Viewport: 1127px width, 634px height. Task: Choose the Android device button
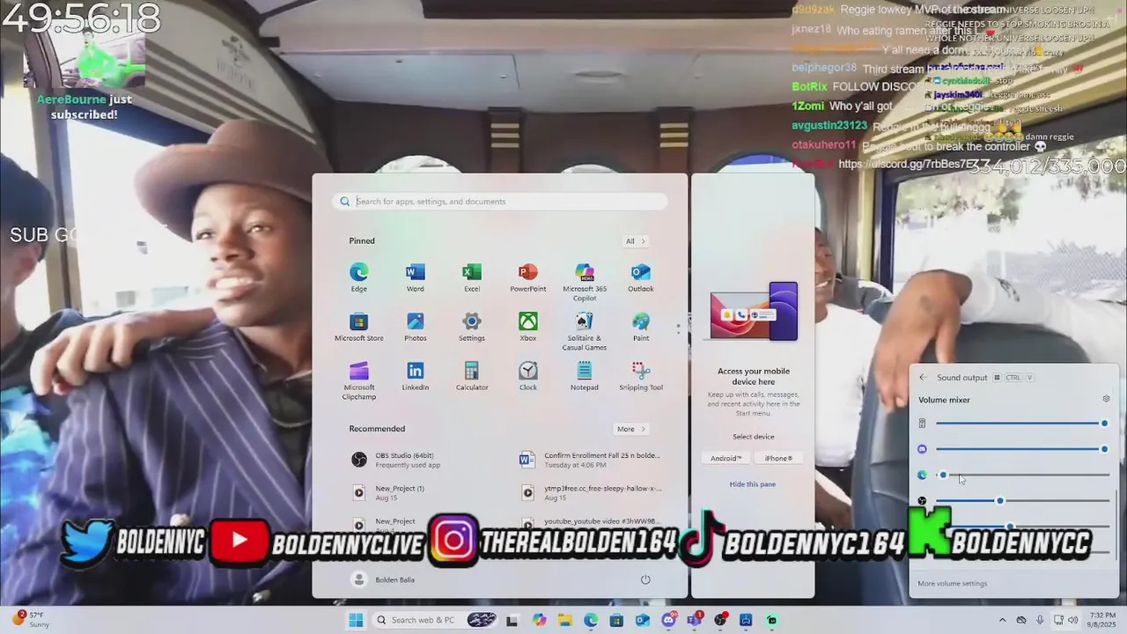click(x=726, y=458)
